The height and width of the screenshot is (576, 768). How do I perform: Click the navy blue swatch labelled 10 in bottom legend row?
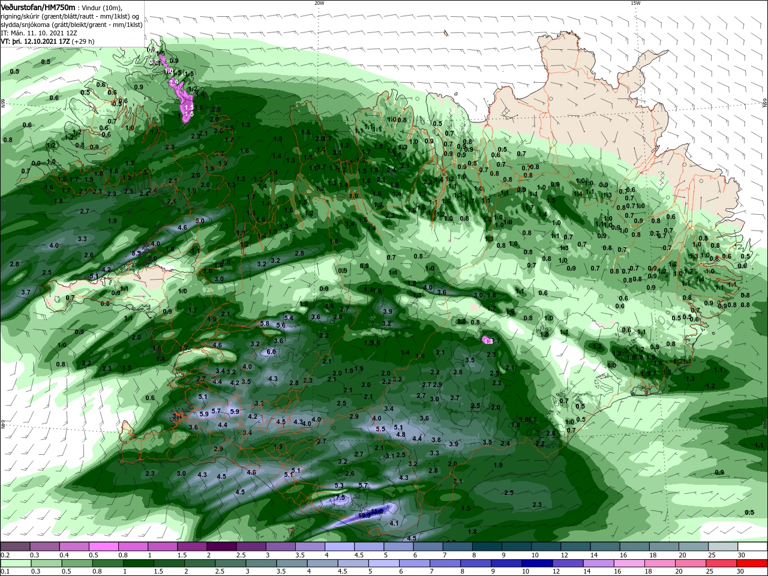click(x=536, y=563)
